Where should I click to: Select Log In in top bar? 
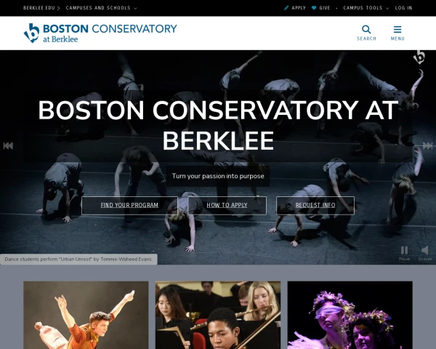403,8
